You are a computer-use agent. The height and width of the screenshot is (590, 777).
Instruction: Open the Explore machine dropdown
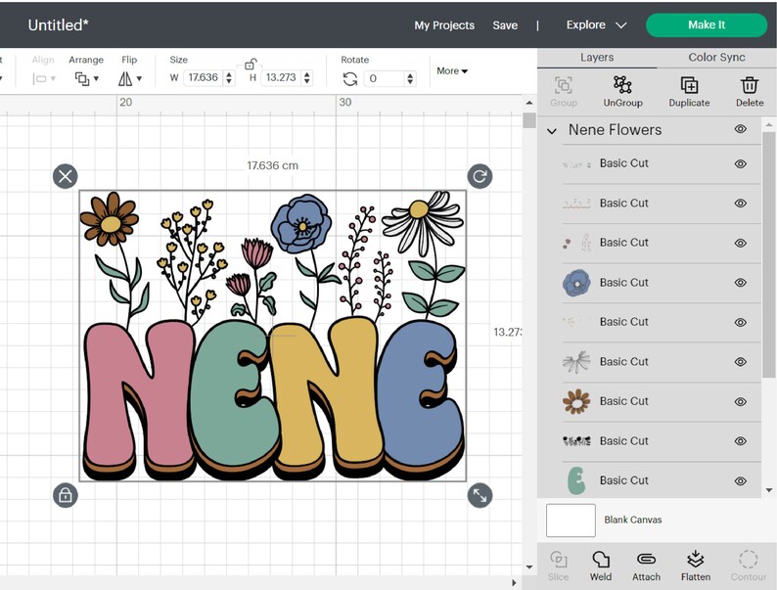(x=596, y=24)
